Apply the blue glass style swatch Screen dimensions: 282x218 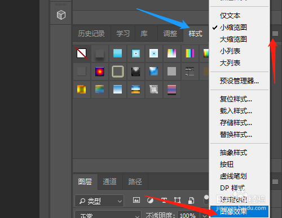coord(153,72)
